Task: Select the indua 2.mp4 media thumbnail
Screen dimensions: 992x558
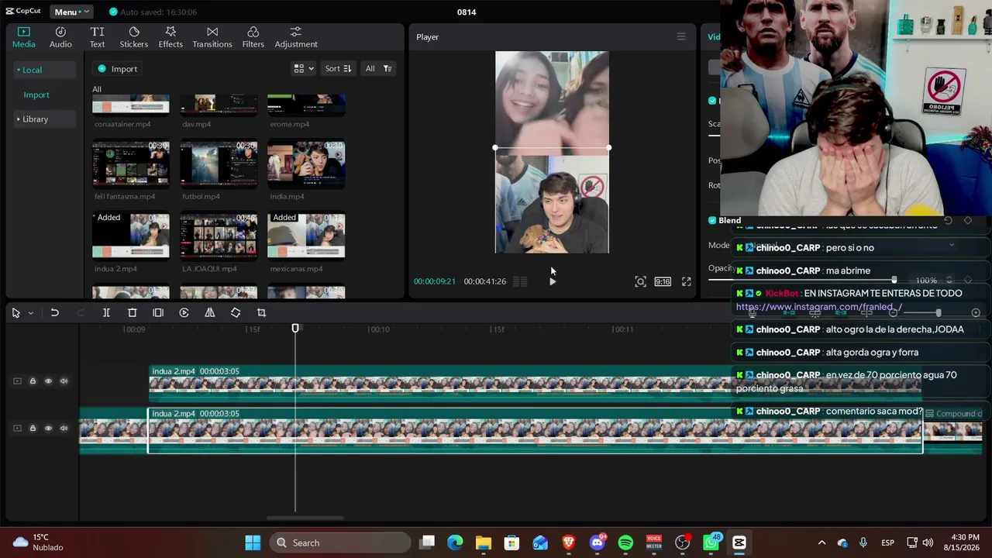Action: (x=130, y=236)
